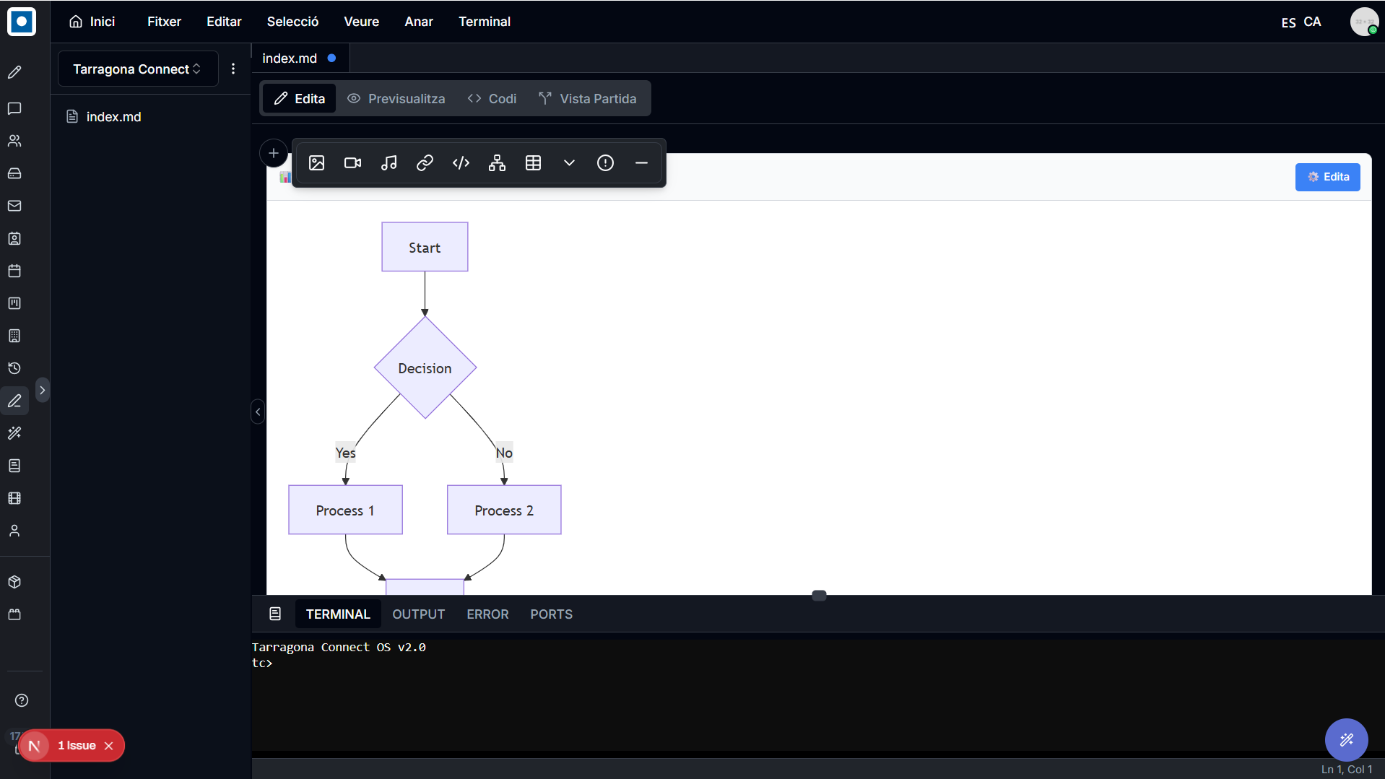Insert a code block
Image resolution: width=1385 pixels, height=779 pixels.
click(x=461, y=163)
